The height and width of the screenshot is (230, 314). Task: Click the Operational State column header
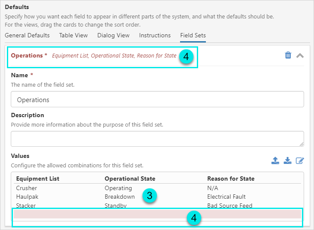[x=130, y=179]
